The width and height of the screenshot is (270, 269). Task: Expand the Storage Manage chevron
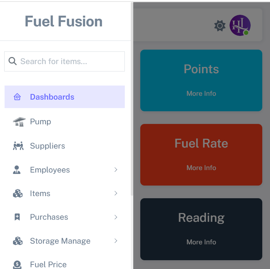(x=116, y=241)
